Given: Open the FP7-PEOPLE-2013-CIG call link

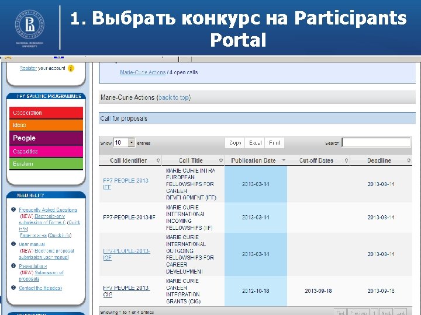Looking at the screenshot, I should [x=126, y=291].
